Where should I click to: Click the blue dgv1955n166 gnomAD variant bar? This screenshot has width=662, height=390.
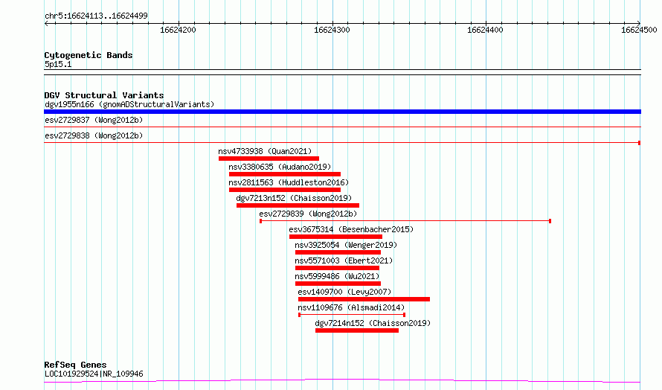point(342,112)
